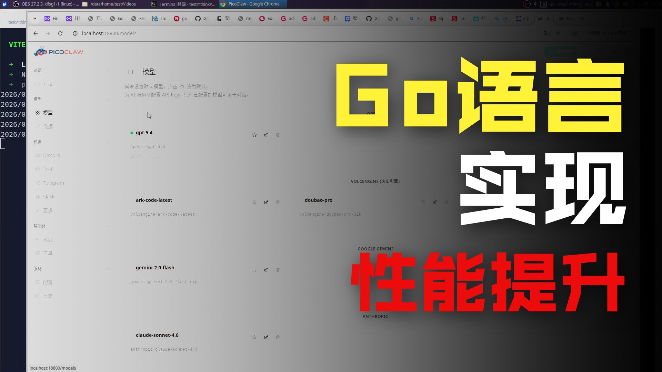Collapse the 频道 sidebar section
662x372 pixels.
tap(108, 142)
